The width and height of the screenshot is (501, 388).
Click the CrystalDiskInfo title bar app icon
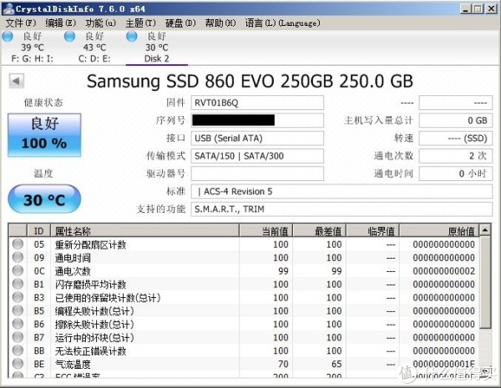click(x=8, y=8)
